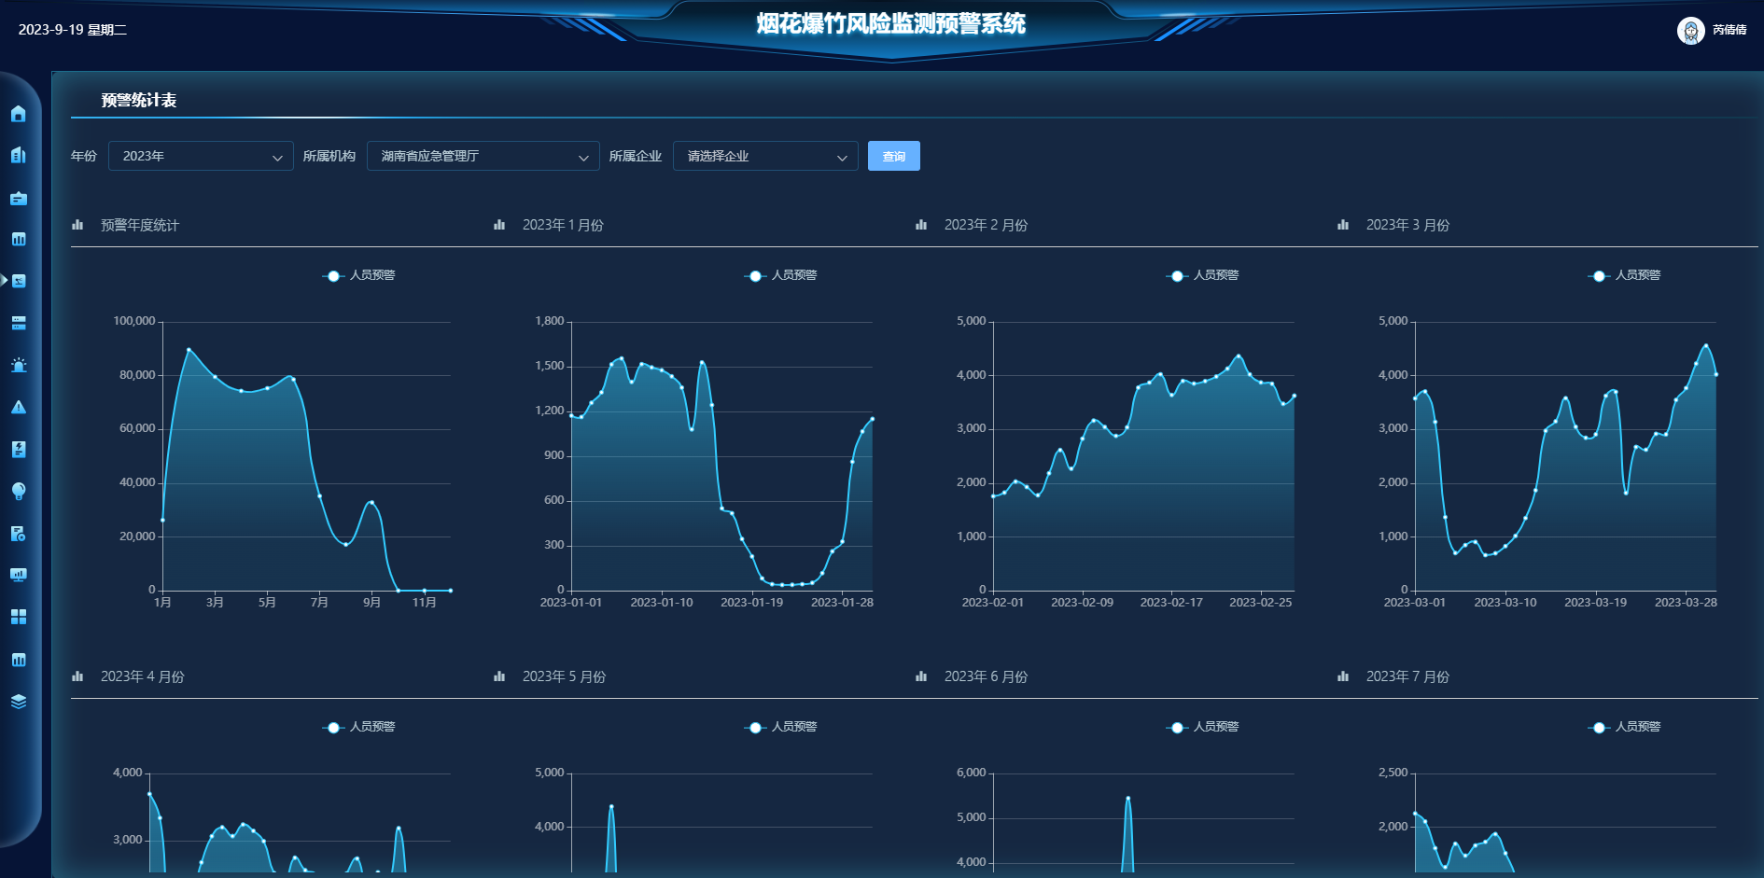Click chart icon beside 2023年 2 月份
Screen dimensions: 1764x878
(921, 225)
